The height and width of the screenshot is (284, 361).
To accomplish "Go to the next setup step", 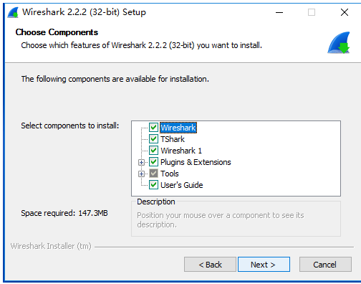I will pos(264,265).
